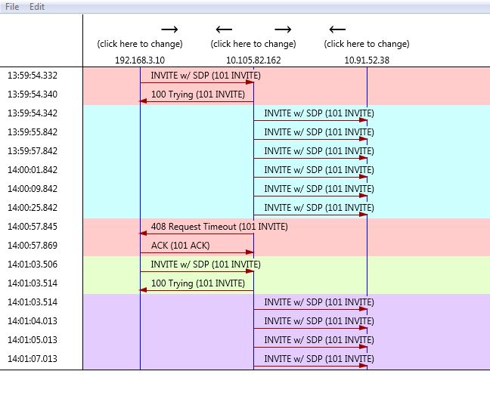Click timestamp 14:01:05.013
This screenshot has width=490, height=396.
33,340
